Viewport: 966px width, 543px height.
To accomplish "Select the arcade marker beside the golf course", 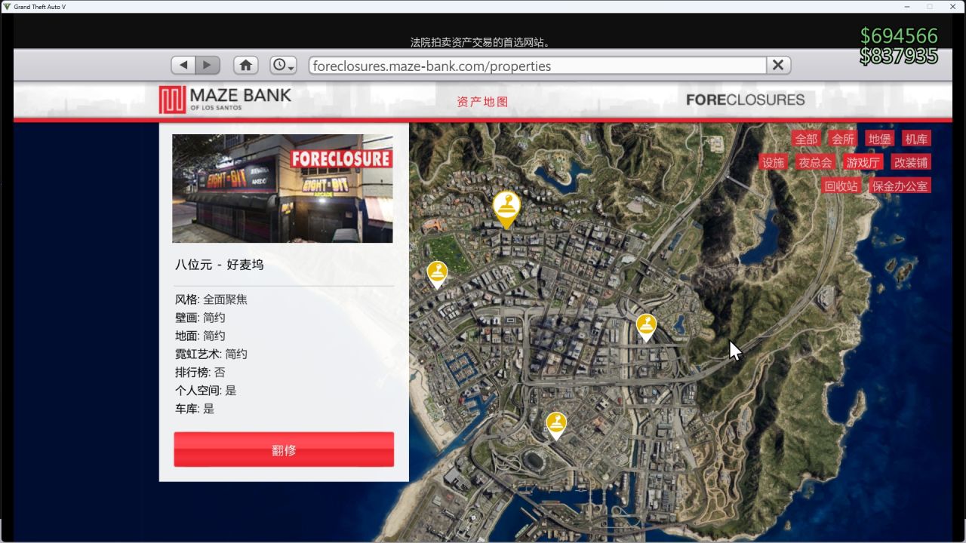I will click(437, 275).
